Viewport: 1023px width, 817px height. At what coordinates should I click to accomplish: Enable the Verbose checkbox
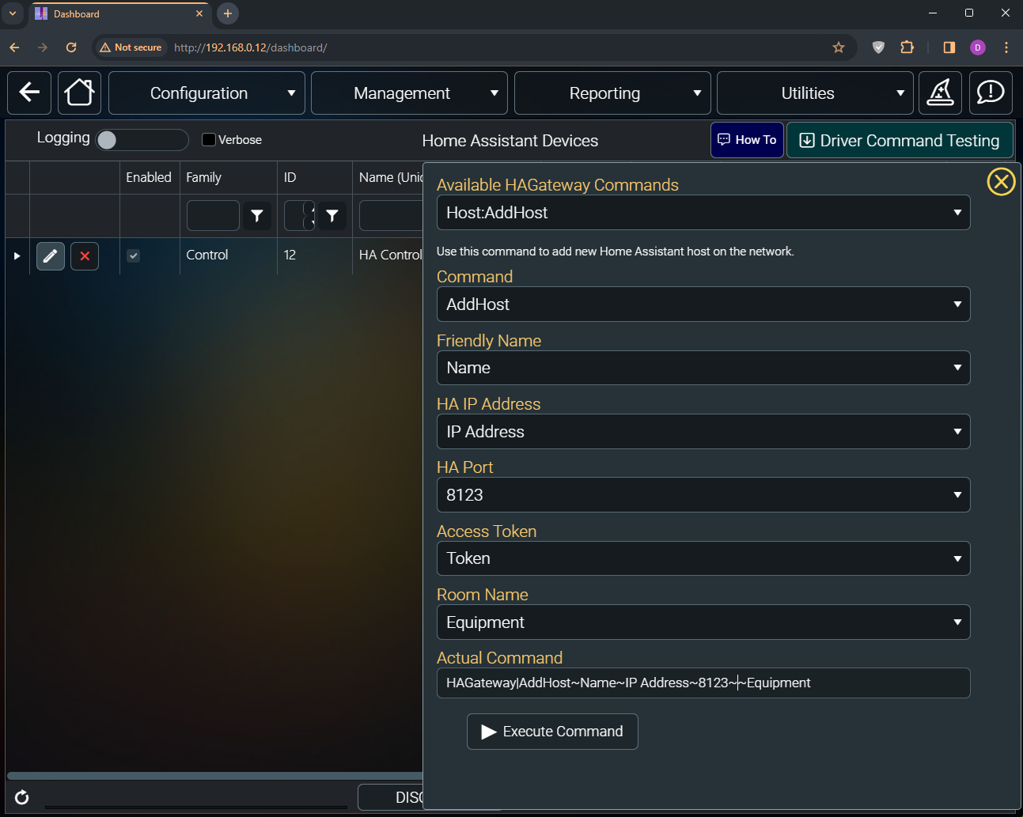pos(209,140)
